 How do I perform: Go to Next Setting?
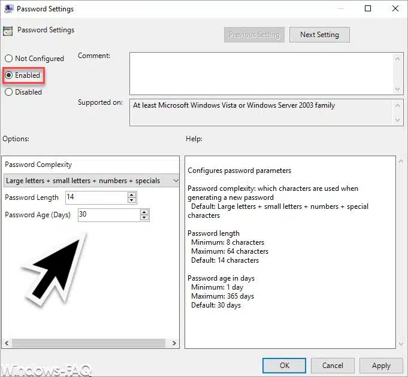(x=319, y=35)
